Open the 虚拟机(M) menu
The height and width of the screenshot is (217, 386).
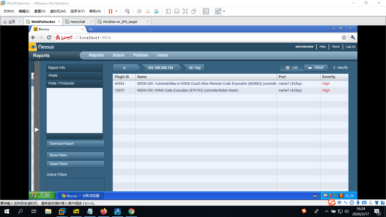pyautogui.click(x=58, y=11)
